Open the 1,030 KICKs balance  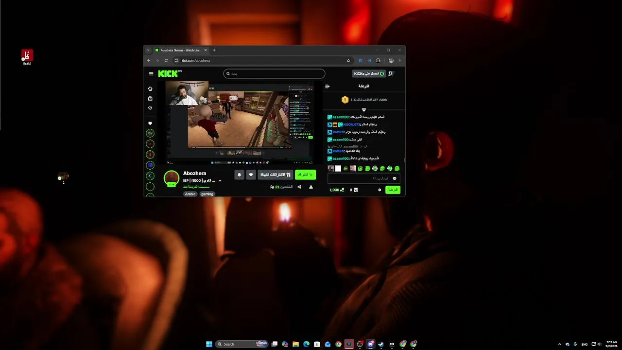[336, 190]
